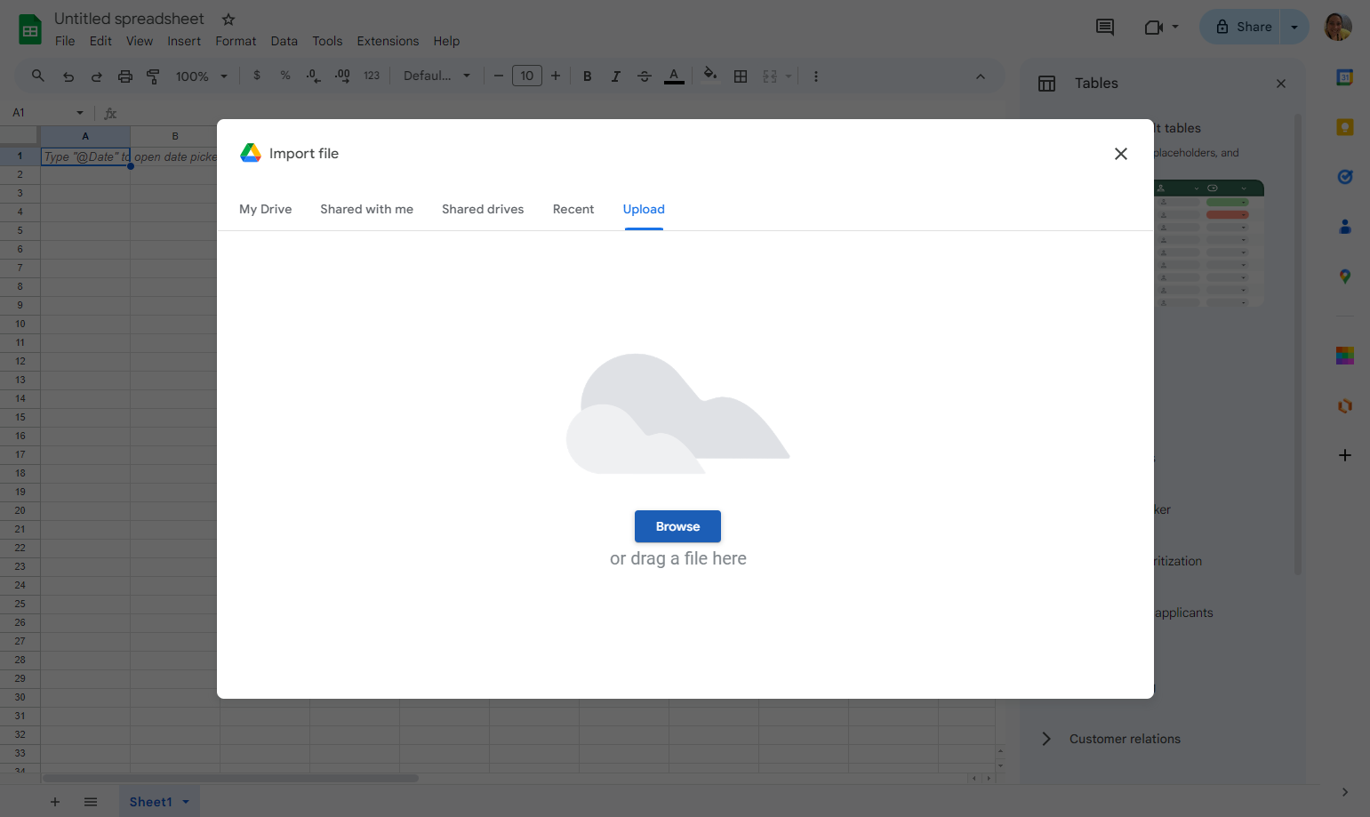Select the Paint format tool
This screenshot has height=817, width=1370.
[153, 76]
